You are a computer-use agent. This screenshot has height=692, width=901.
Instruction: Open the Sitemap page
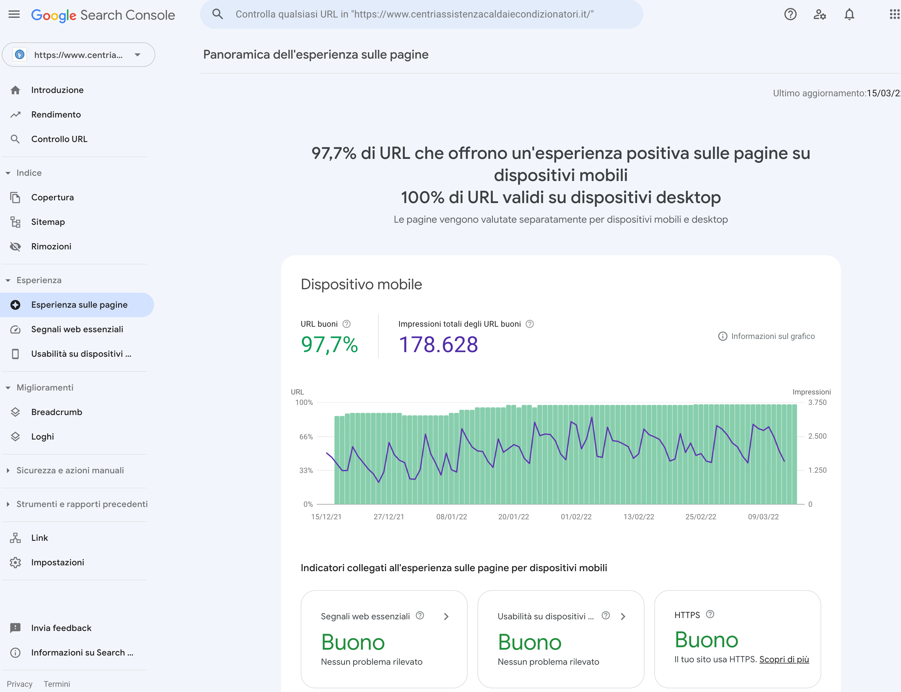[48, 222]
